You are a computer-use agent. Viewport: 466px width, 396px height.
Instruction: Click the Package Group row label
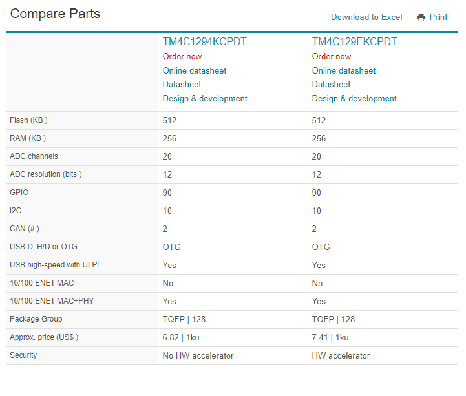coord(36,319)
